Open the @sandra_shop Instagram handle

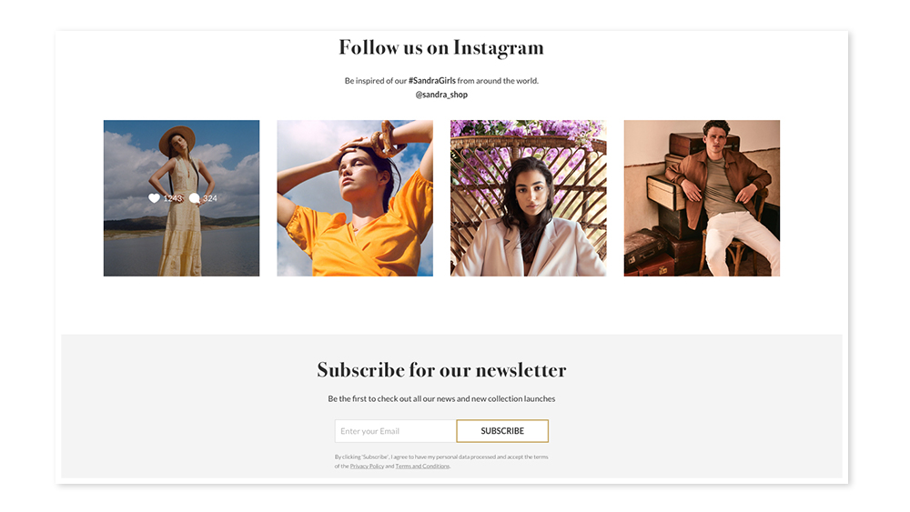(441, 95)
